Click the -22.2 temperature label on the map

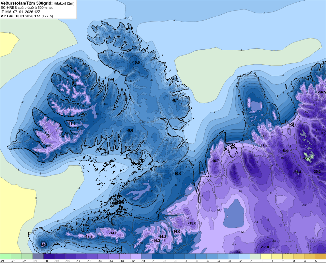coord(307,158)
